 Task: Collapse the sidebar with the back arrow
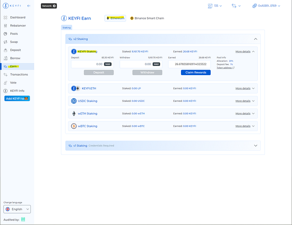(x=29, y=6)
